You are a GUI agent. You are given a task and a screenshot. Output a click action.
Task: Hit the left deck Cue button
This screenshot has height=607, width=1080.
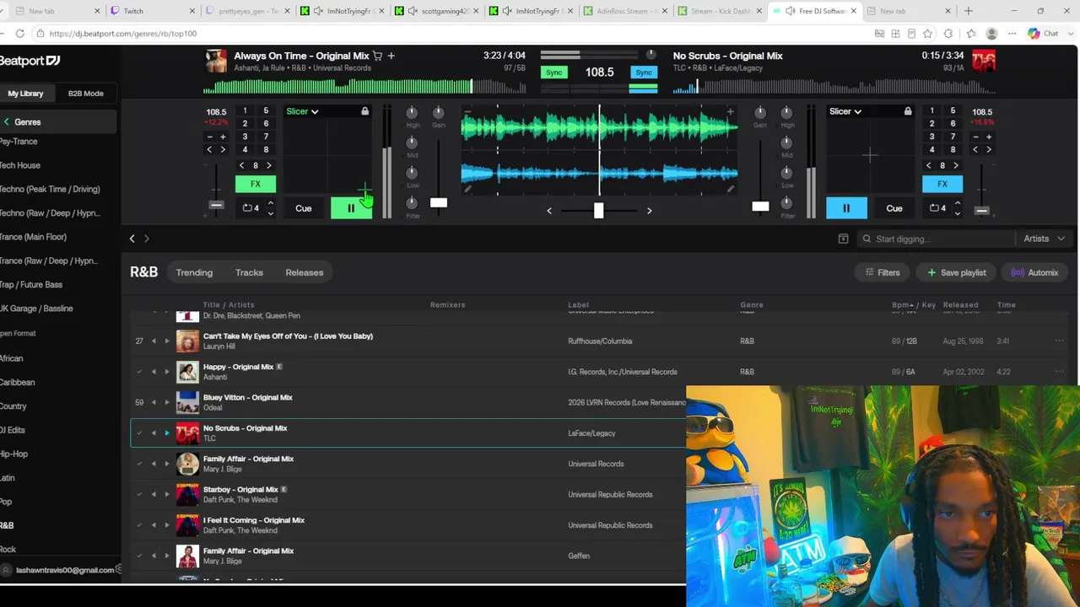(303, 208)
